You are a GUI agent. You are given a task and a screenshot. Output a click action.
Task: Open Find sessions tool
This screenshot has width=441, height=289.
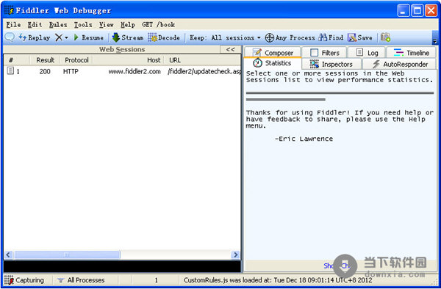click(x=331, y=37)
